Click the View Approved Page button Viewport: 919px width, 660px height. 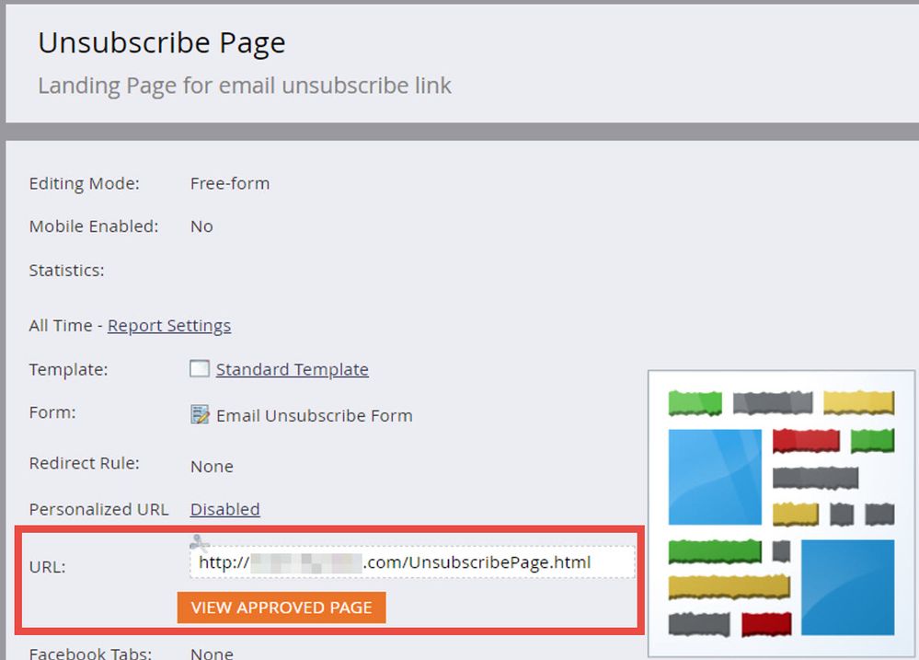pyautogui.click(x=281, y=608)
